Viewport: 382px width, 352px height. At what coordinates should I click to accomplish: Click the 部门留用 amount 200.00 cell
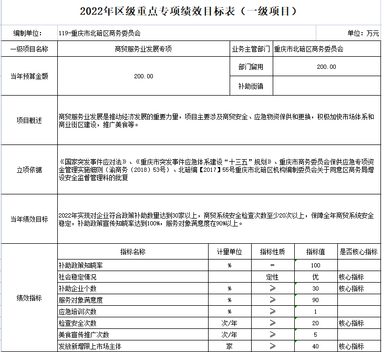326,67
